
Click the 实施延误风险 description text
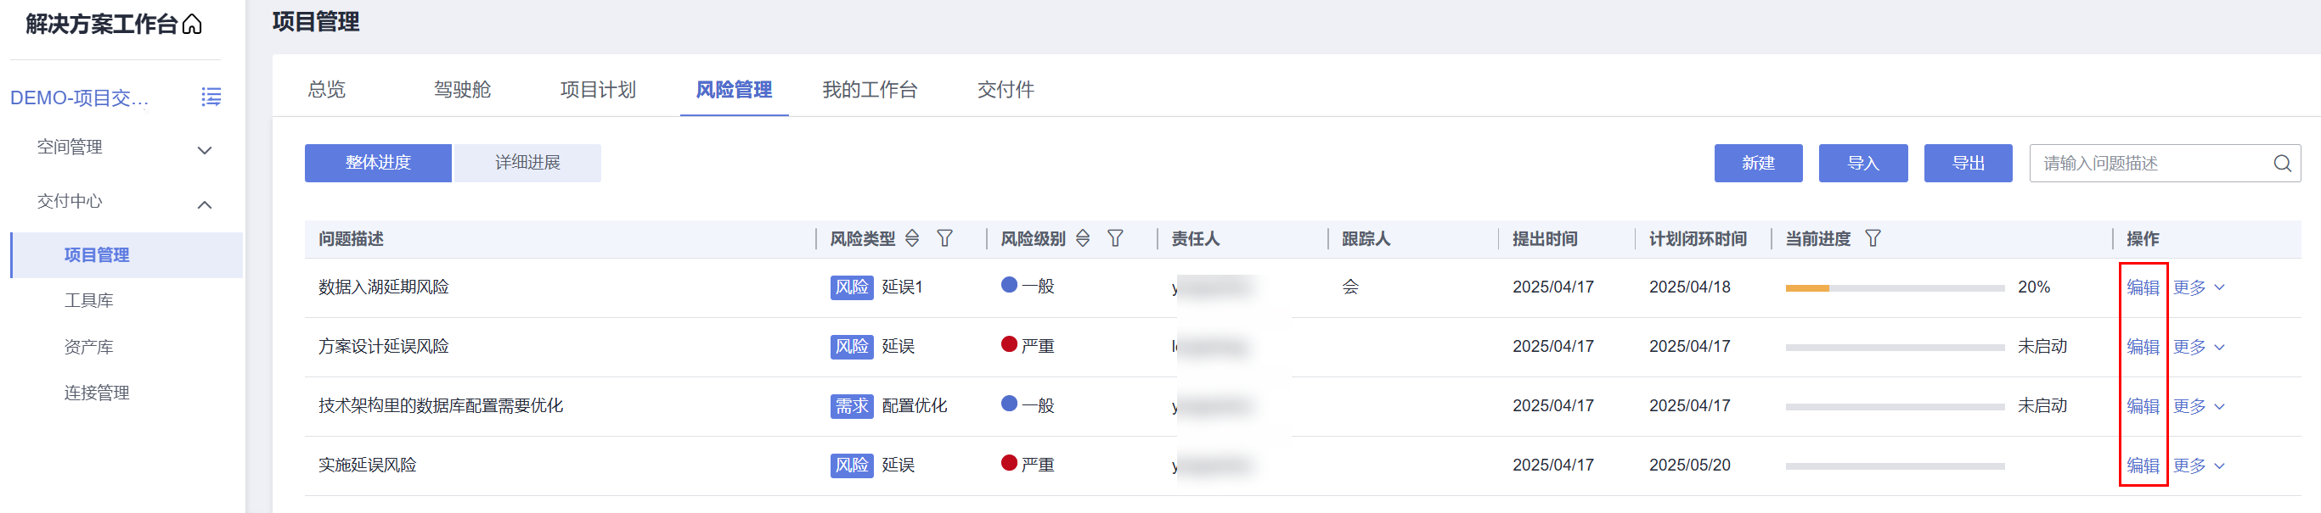[x=367, y=466]
